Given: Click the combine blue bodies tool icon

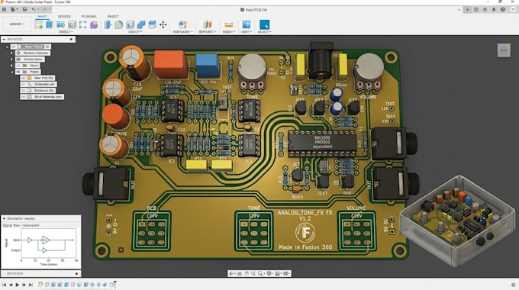Looking at the screenshot, I should pyautogui.click(x=141, y=24).
